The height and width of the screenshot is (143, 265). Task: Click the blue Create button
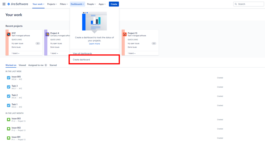coord(114,4)
